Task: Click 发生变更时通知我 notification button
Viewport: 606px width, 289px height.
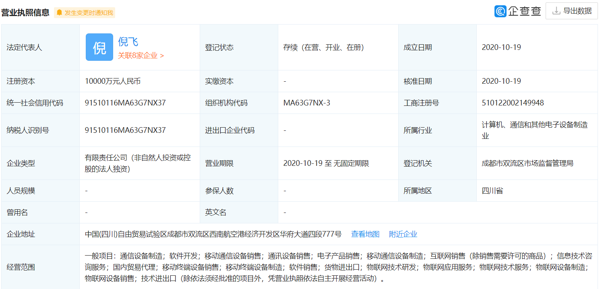Action: (85, 12)
